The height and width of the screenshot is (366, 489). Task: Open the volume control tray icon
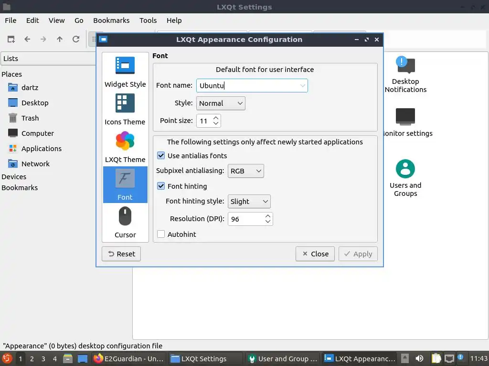click(x=419, y=358)
